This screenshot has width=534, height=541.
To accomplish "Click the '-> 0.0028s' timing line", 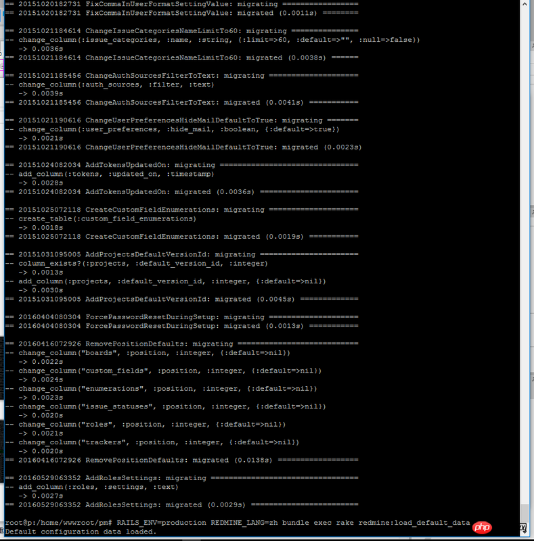I will [x=41, y=183].
